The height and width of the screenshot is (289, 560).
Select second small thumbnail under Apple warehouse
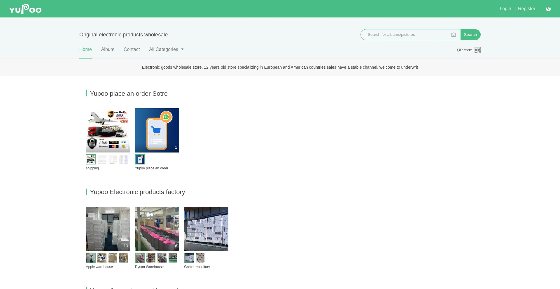(102, 258)
